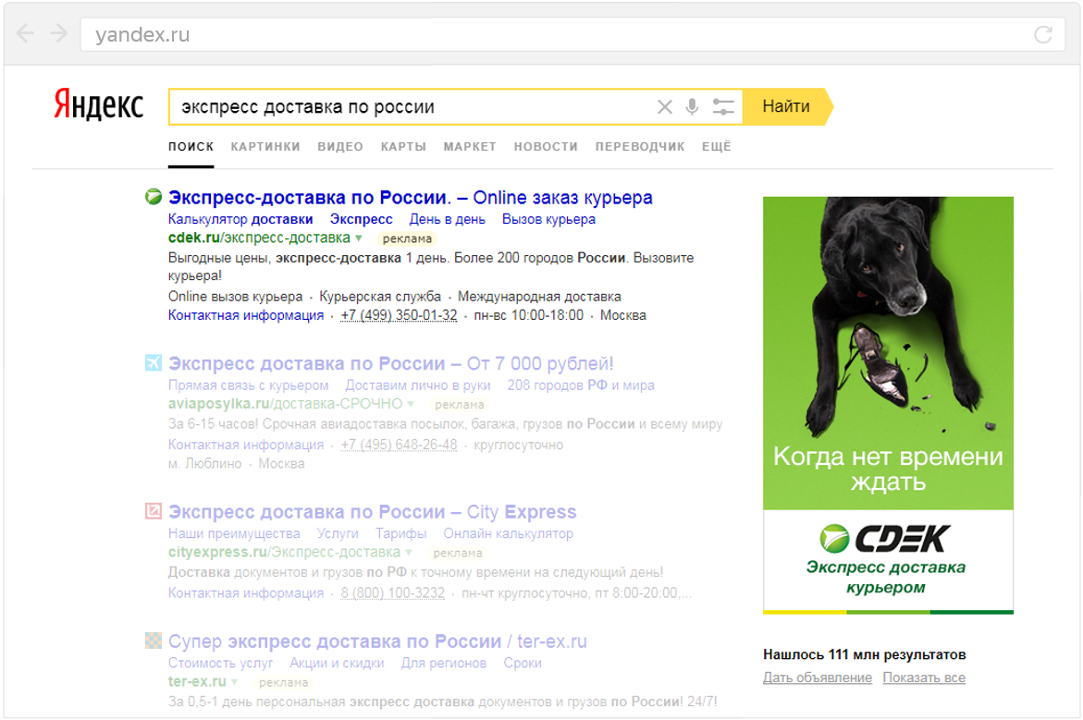Screen dimensions: 1083x720
Task: Select the ПОИСК tab
Action: tap(191, 146)
